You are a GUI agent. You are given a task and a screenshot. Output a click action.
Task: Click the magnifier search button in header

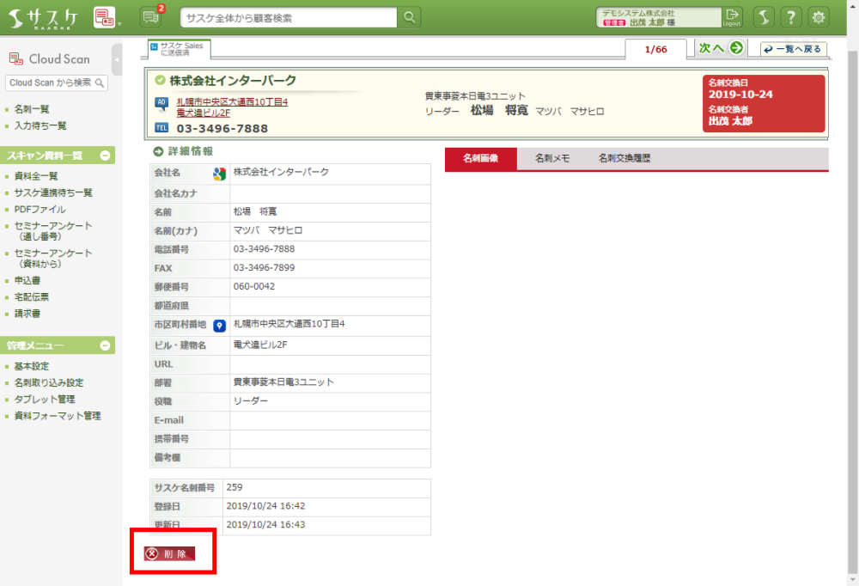point(410,17)
